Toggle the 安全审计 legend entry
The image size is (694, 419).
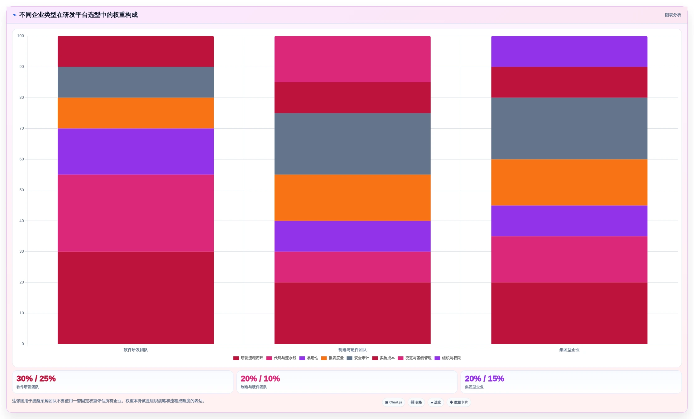coord(358,358)
